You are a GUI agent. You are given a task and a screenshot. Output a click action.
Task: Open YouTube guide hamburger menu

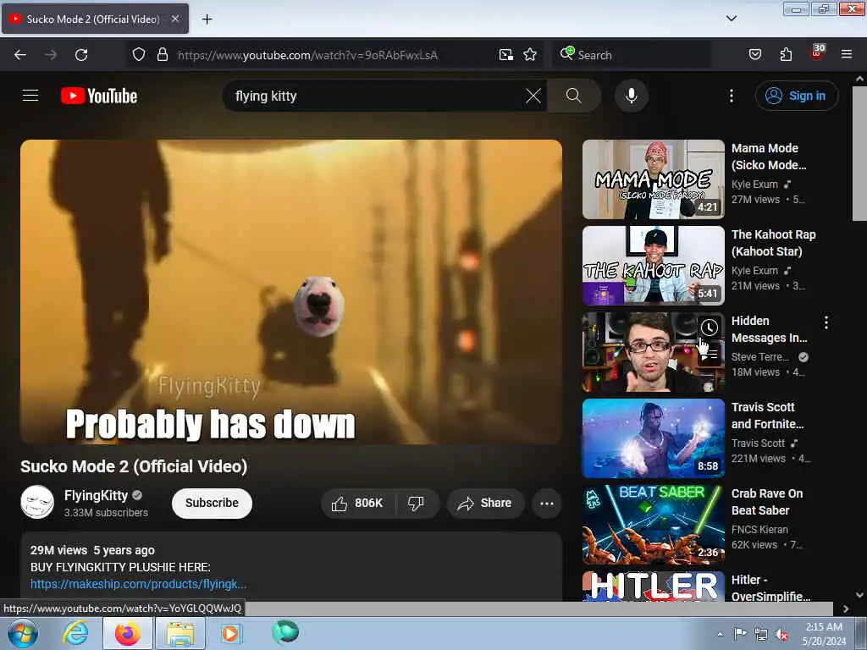pyautogui.click(x=30, y=96)
